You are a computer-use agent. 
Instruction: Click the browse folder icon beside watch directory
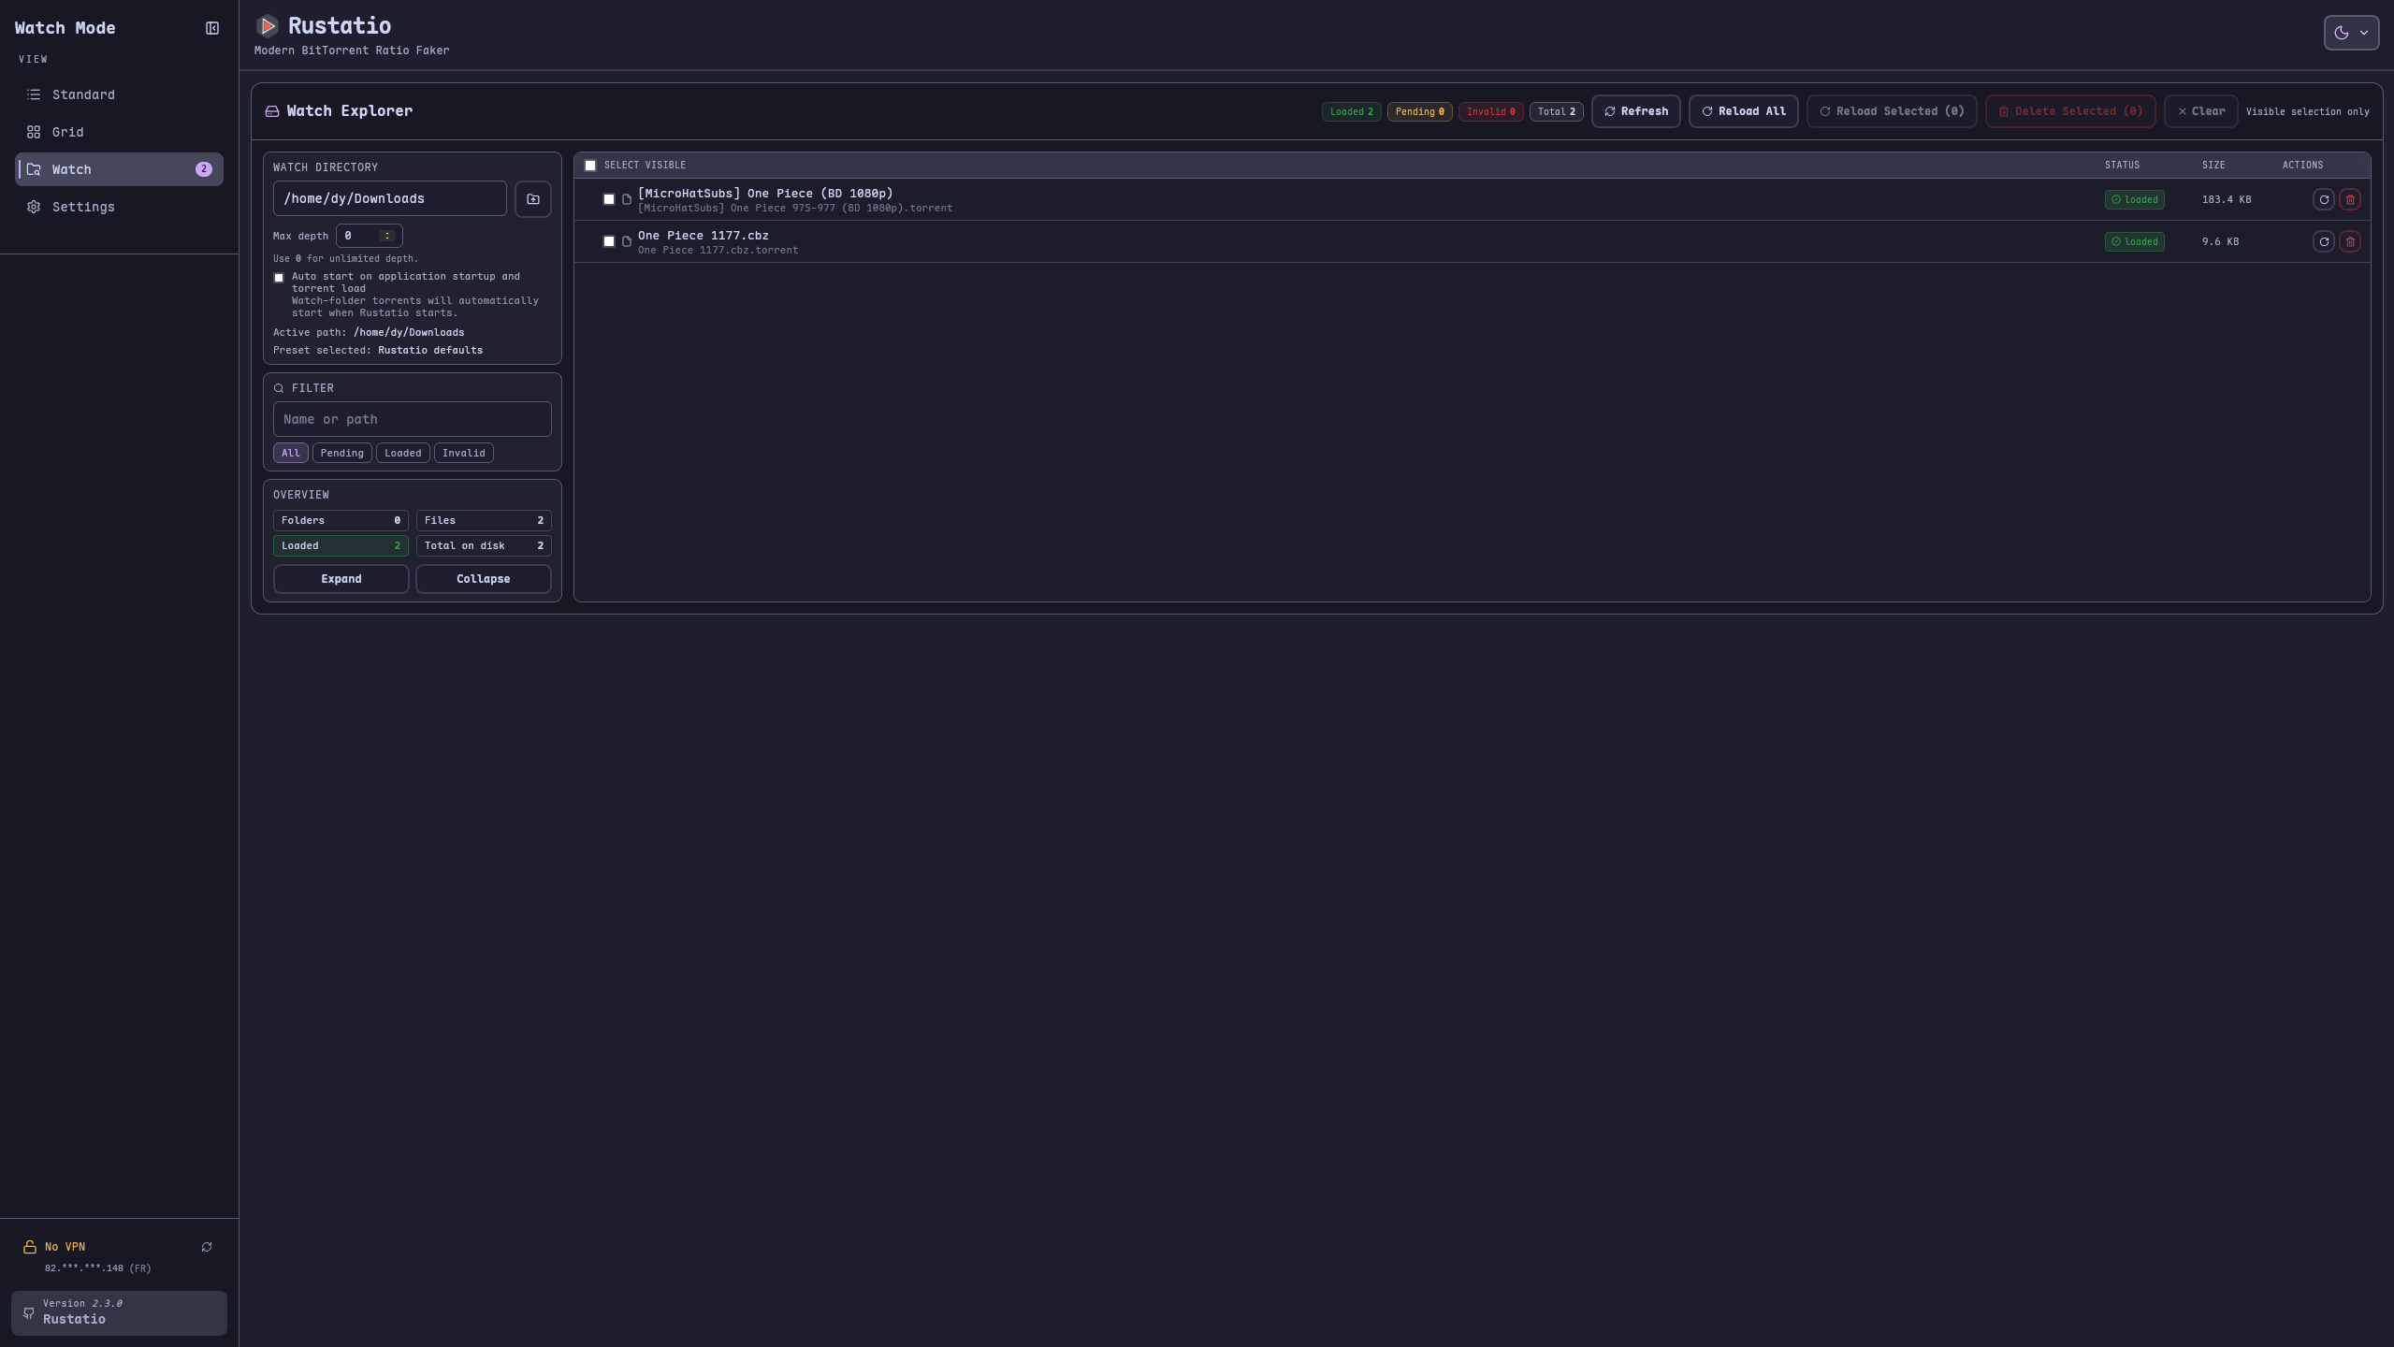(x=532, y=198)
